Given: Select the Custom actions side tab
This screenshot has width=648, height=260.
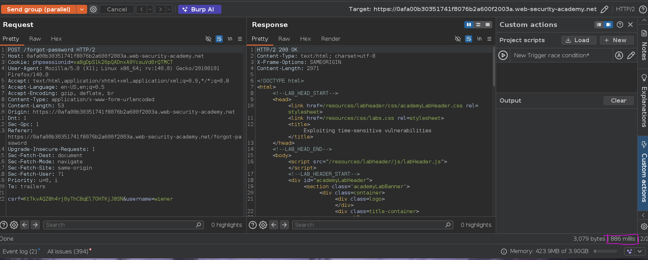Looking at the screenshot, I should (643, 173).
